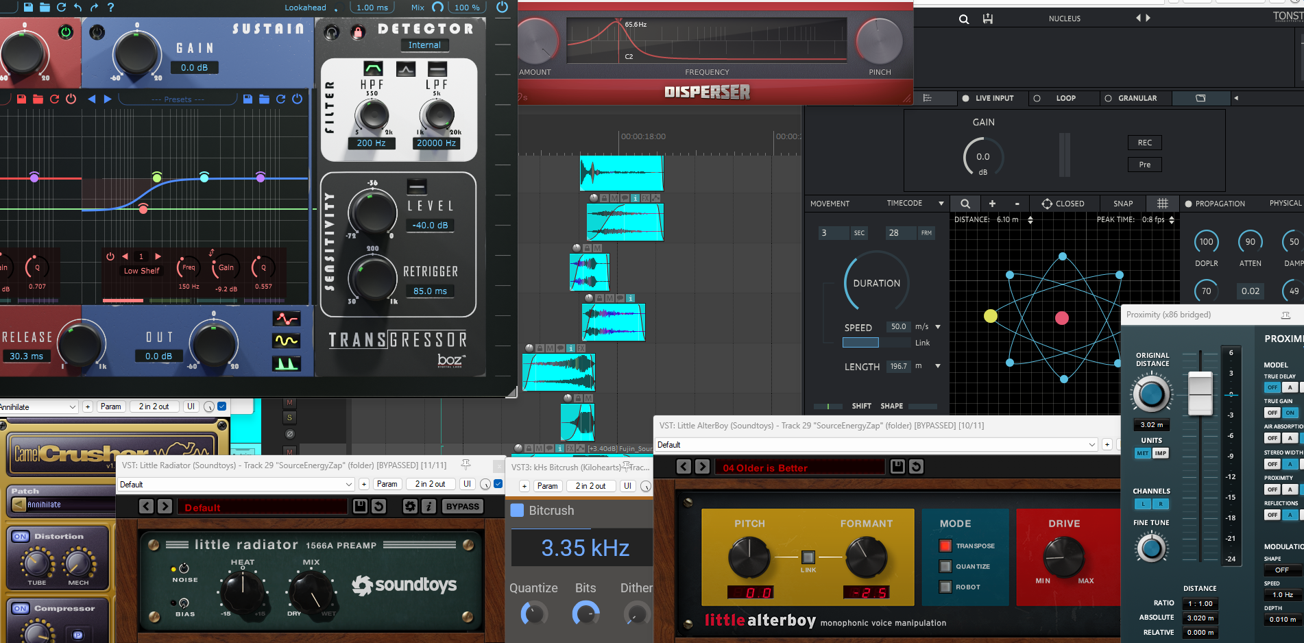Click next preset arrow in Little AlterBoy

click(702, 467)
